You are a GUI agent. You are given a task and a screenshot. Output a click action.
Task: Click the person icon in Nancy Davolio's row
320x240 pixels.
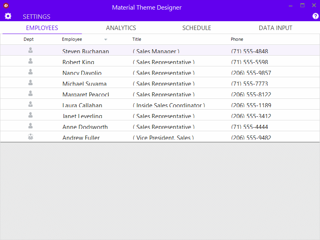[30, 72]
